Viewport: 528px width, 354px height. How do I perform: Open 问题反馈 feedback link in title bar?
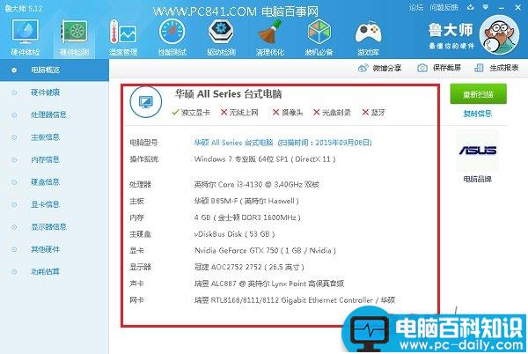[x=444, y=7]
